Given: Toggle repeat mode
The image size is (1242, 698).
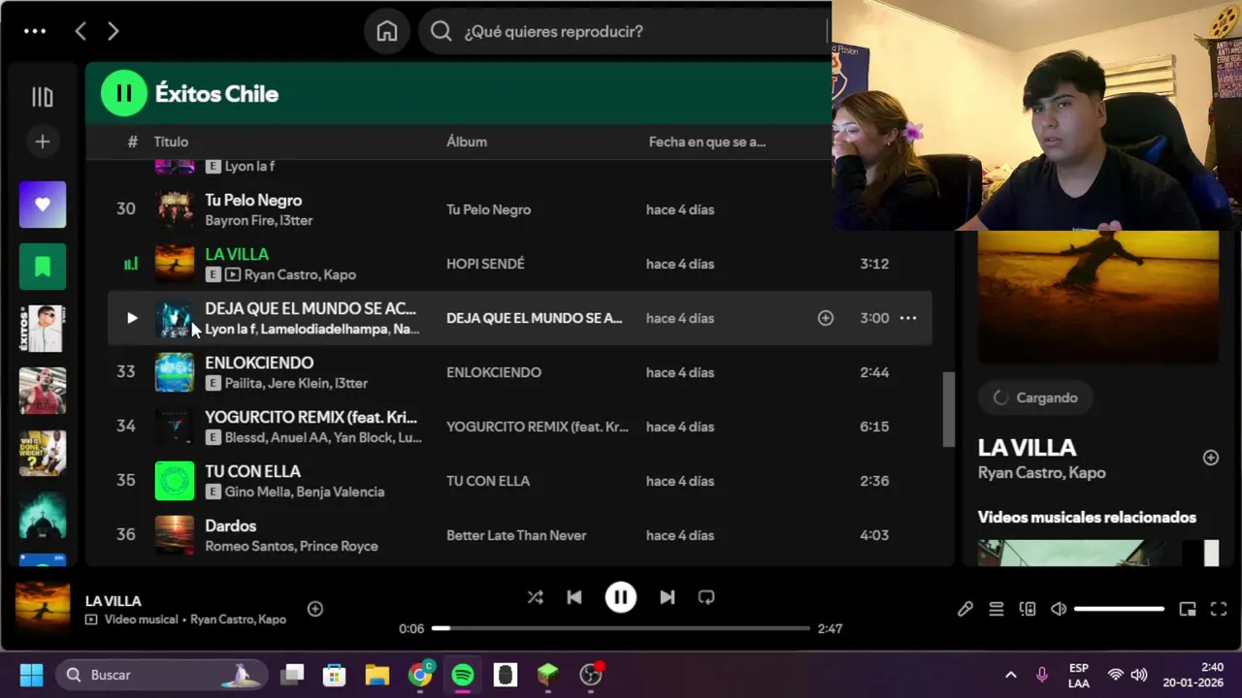Looking at the screenshot, I should (x=706, y=597).
